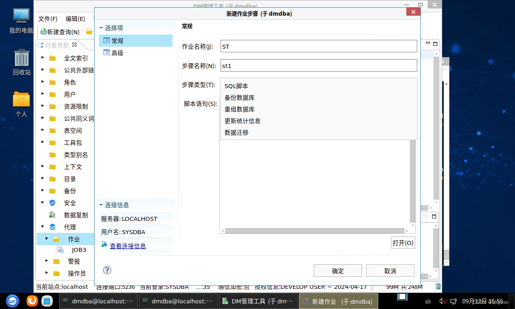
Task: Expand the 备份 tree node arrow
Action: coord(43,191)
